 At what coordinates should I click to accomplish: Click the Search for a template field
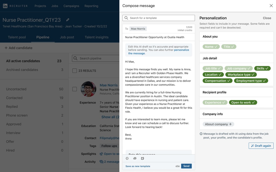(158, 18)
